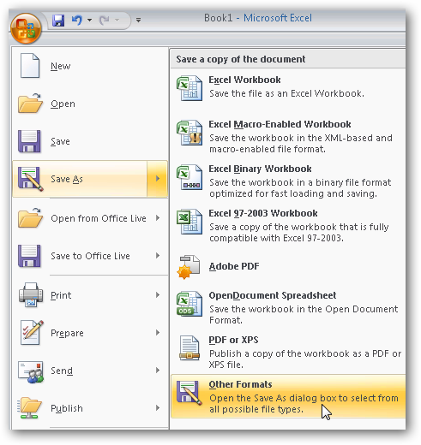Click the Excel Workbook file icon
The height and width of the screenshot is (445, 421).
tap(189, 88)
